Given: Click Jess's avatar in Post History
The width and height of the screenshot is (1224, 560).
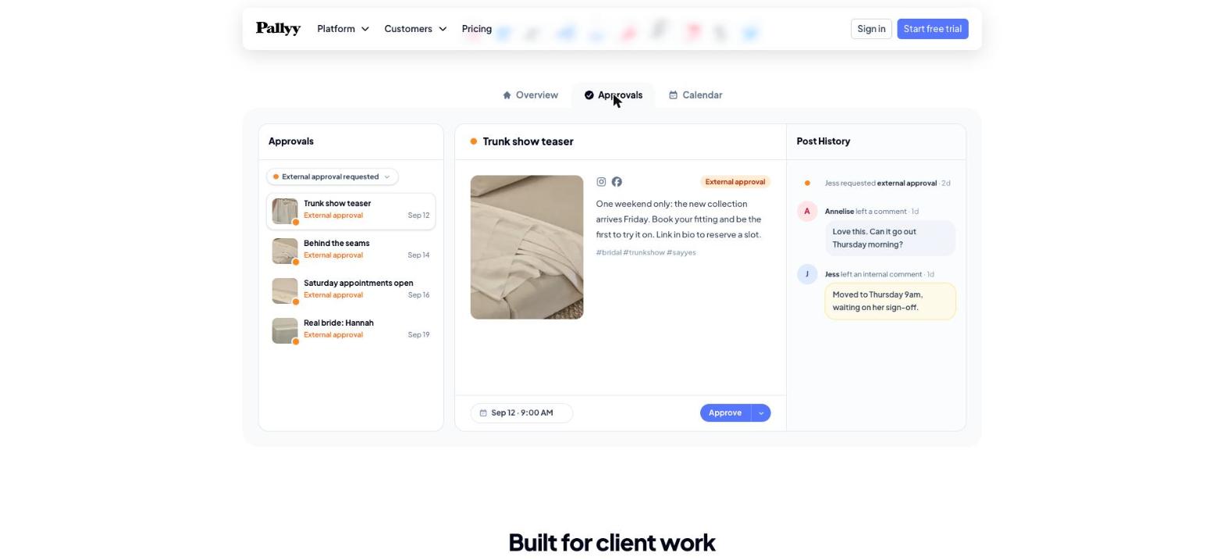Looking at the screenshot, I should pos(807,275).
